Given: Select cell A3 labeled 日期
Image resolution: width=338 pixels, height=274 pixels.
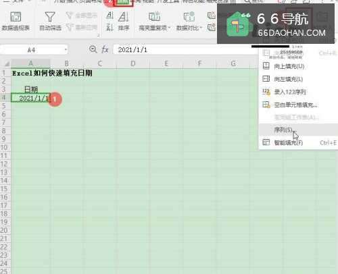Looking at the screenshot, I should pyautogui.click(x=30, y=89).
